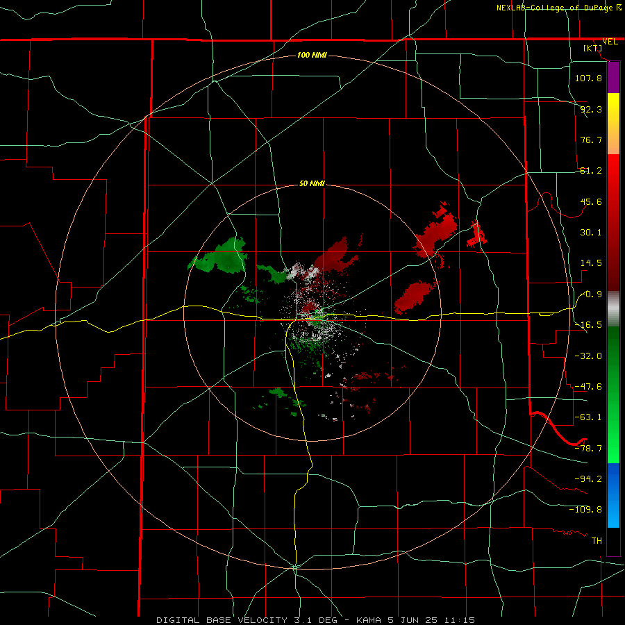
Task: Click the bright green segment of the color bar
Action: pos(613,394)
